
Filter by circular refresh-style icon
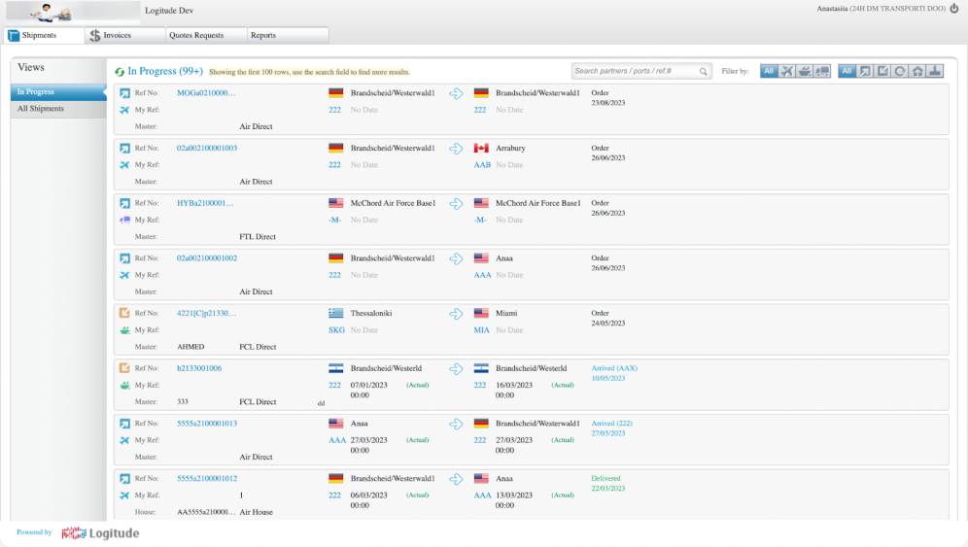pos(900,71)
